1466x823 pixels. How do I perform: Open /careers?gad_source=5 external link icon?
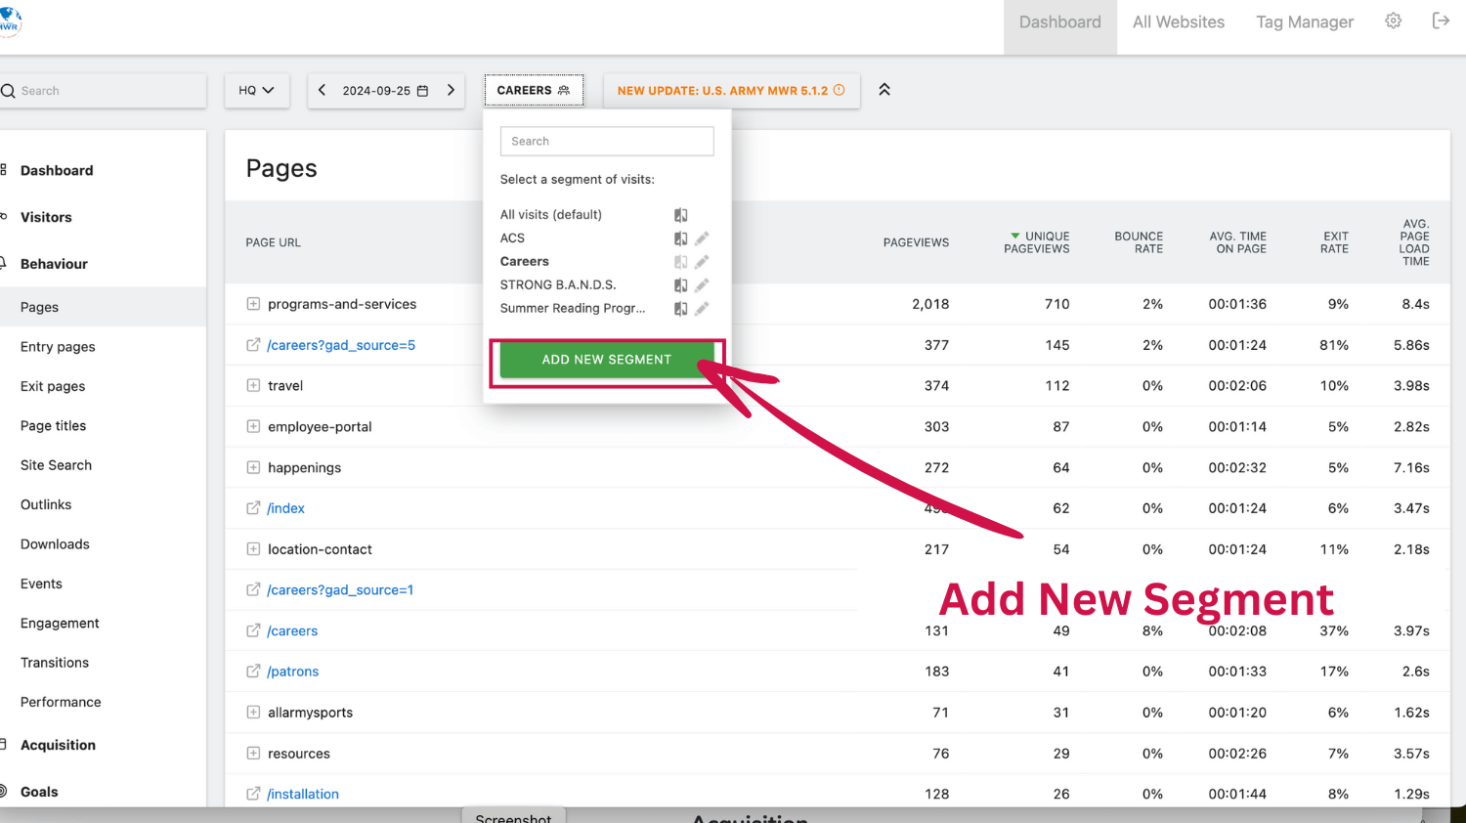coord(253,345)
